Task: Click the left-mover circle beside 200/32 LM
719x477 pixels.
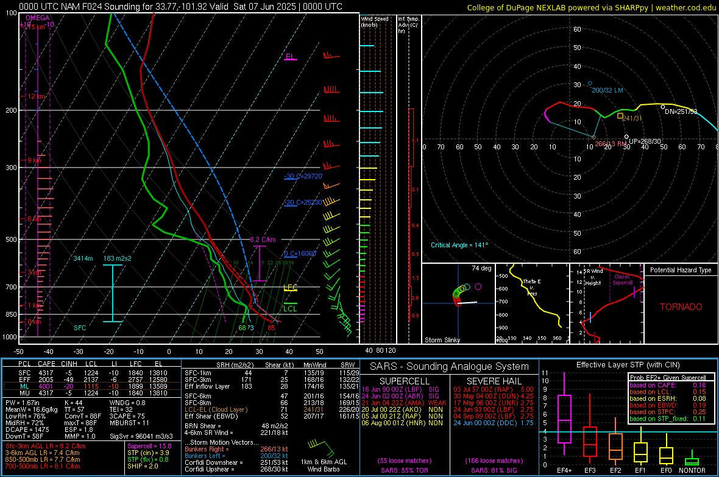Action: tap(590, 84)
